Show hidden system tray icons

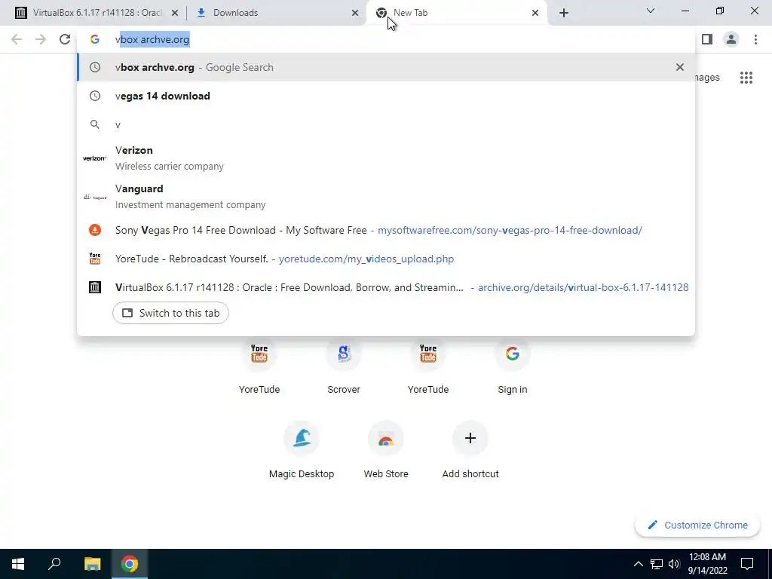coord(638,564)
